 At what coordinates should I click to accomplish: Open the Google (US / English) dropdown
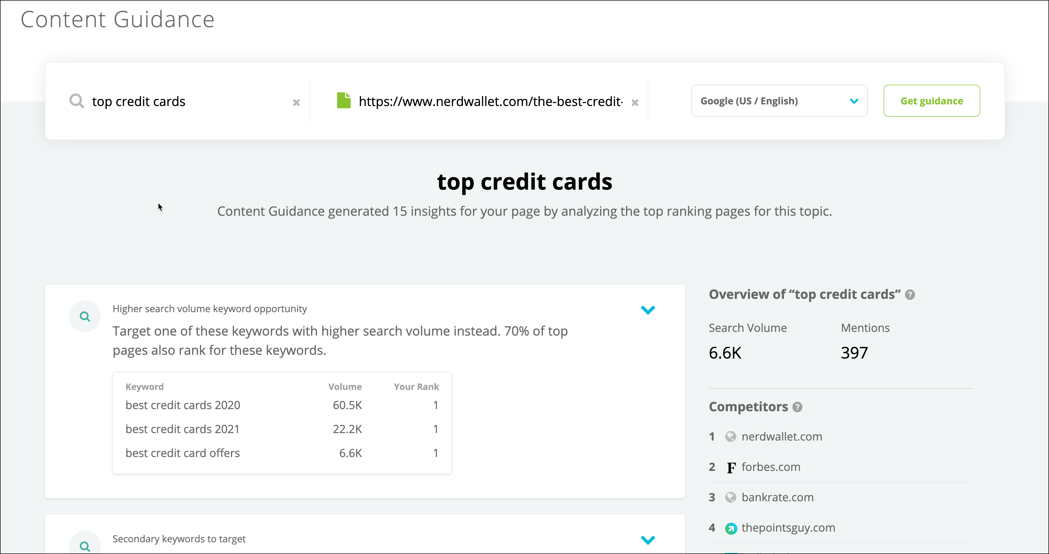[x=779, y=101]
